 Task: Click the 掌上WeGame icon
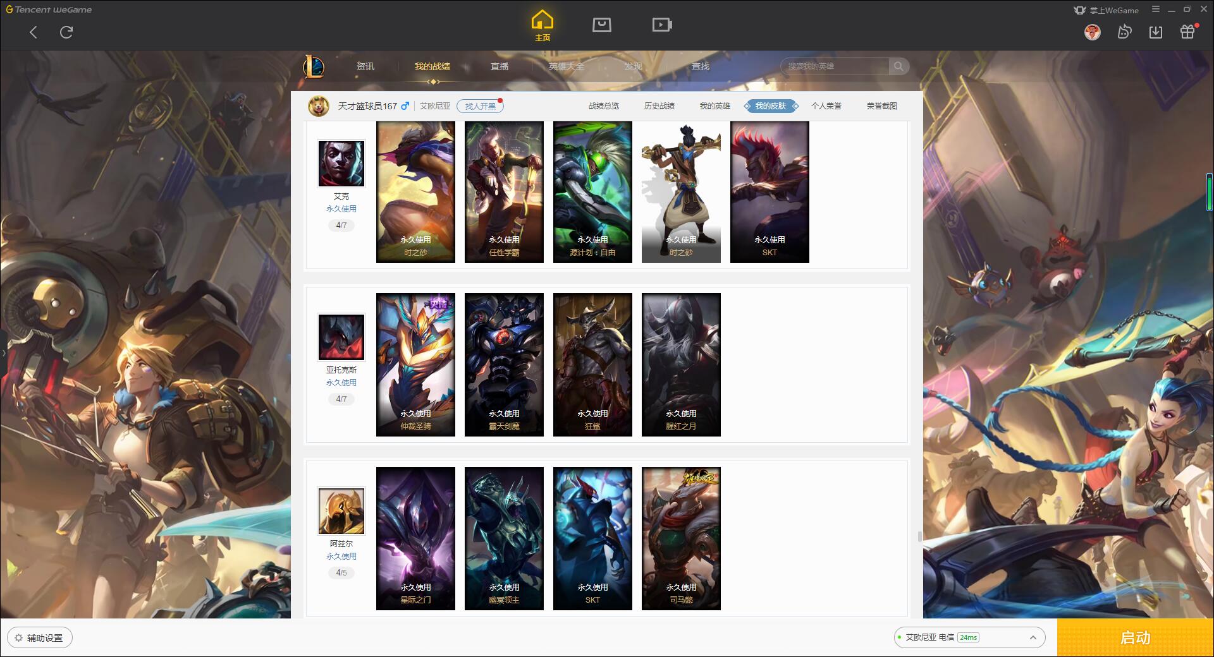click(1080, 10)
